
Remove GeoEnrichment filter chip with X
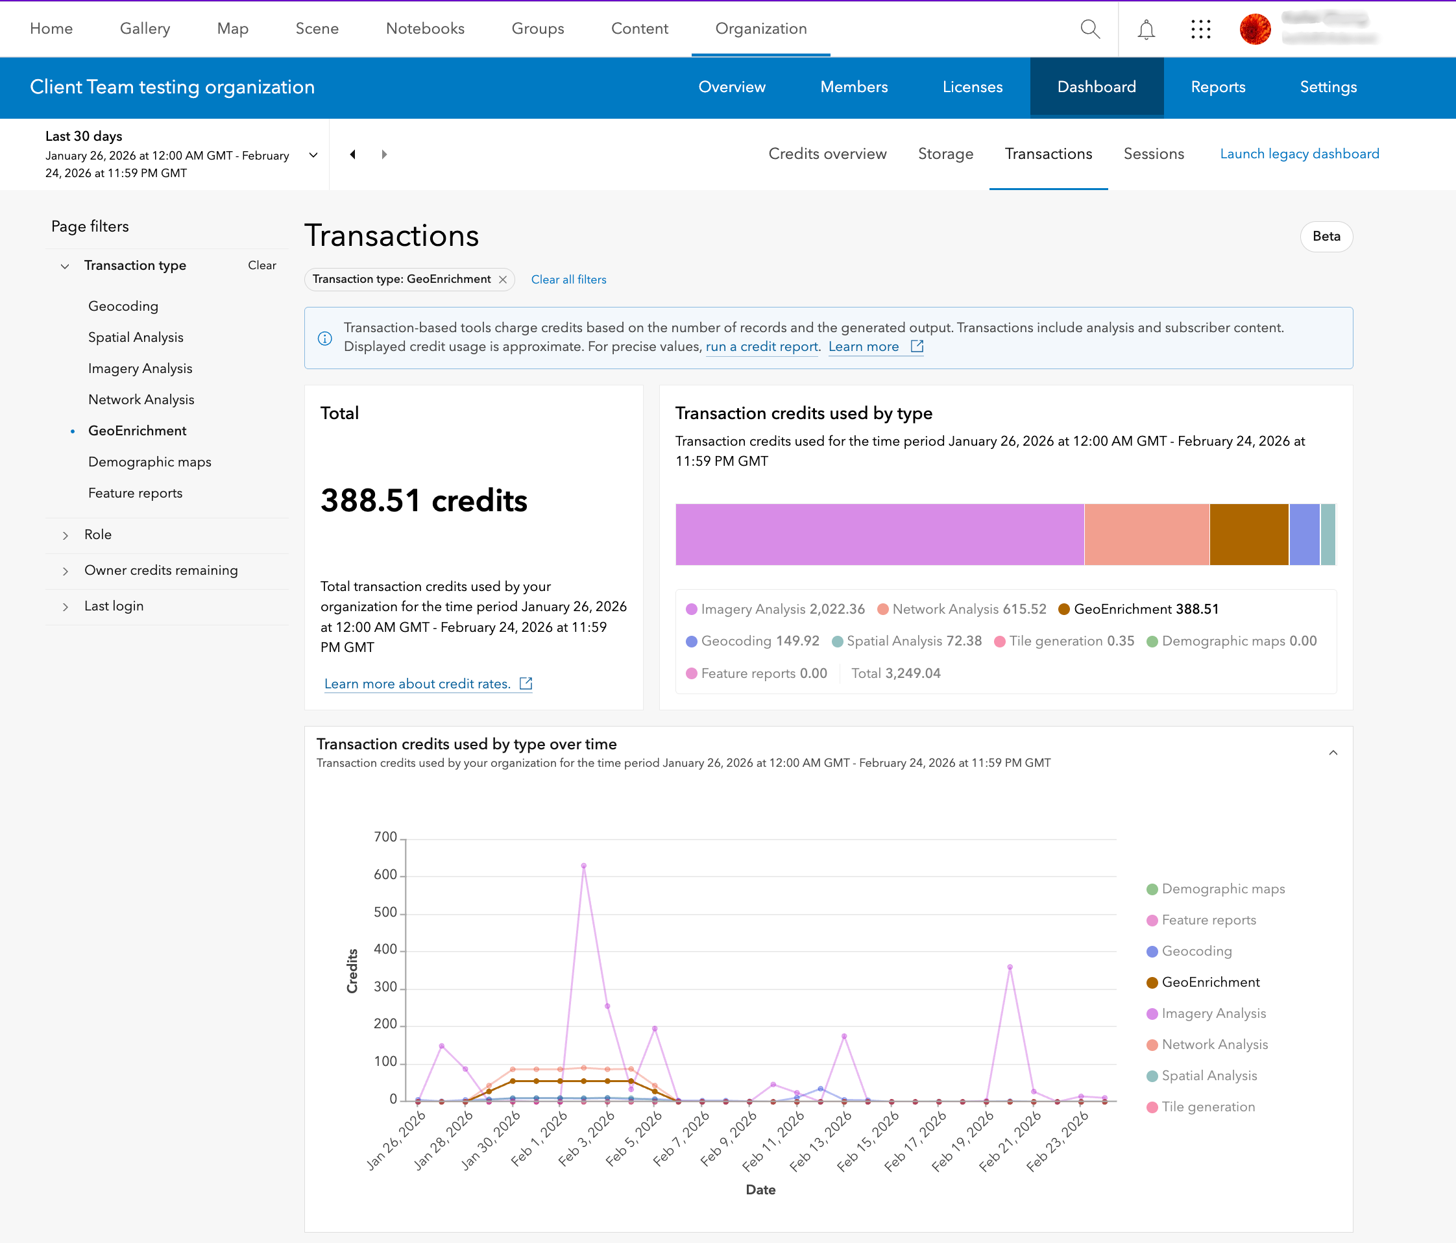pos(503,280)
